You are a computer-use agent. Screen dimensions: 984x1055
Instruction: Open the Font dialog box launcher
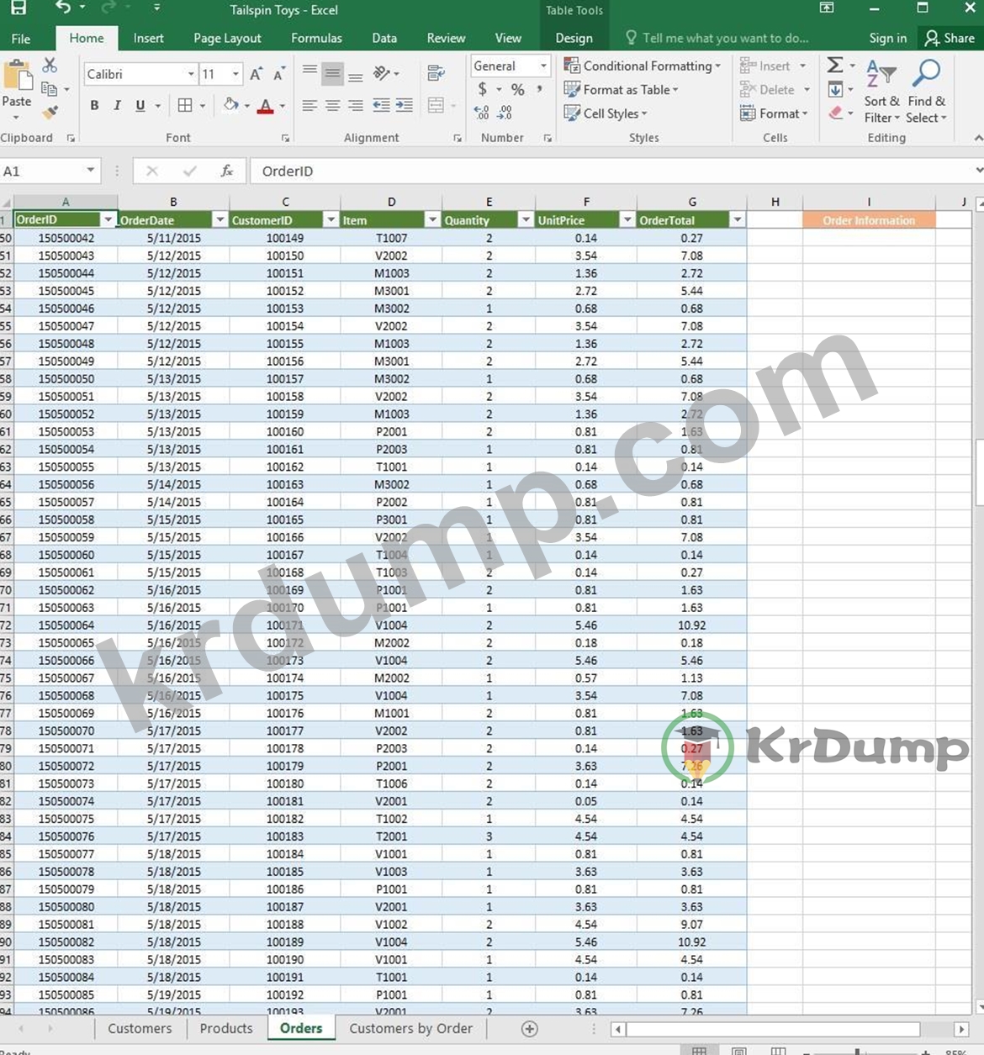pos(286,138)
